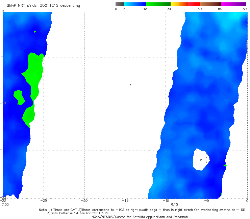Click the title text 'SMAP NRT Winds'
Screen dimensions: 250x219
pyautogui.click(x=22, y=5)
